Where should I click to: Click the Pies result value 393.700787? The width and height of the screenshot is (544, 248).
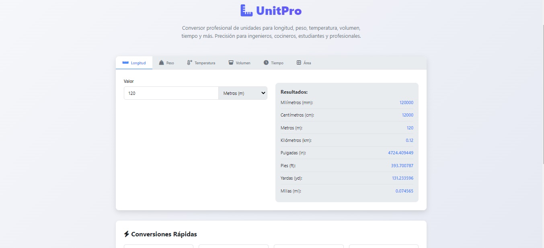pos(402,165)
